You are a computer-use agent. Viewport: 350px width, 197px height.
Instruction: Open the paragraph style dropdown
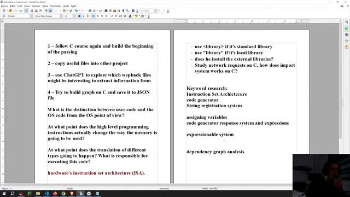point(31,16)
